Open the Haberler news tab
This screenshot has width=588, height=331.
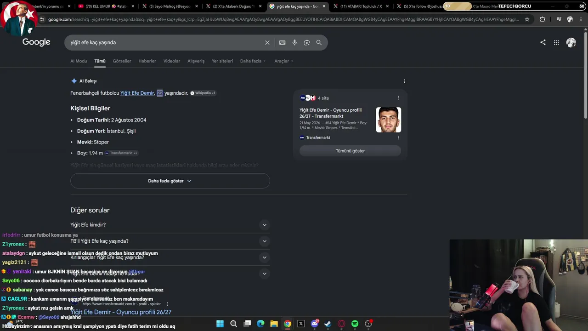147,61
